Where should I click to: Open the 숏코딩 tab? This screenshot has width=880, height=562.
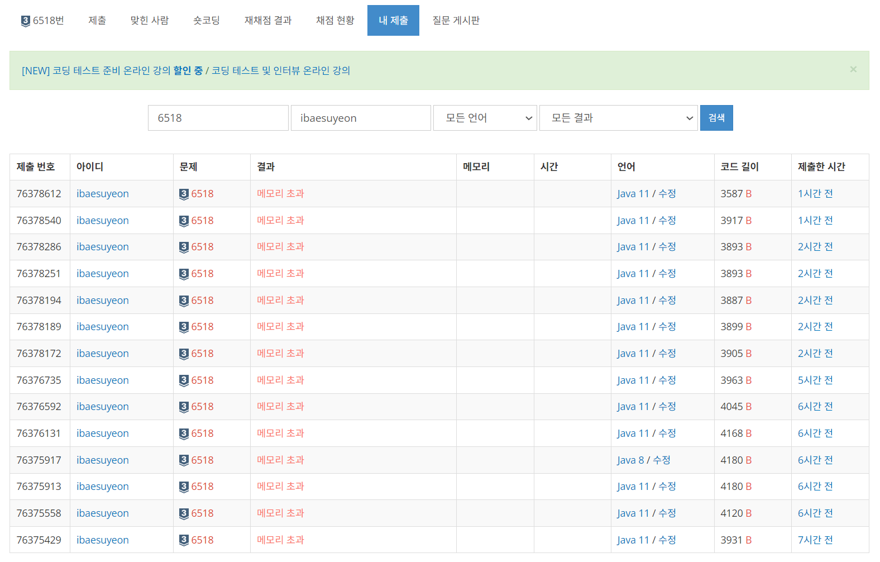click(x=207, y=21)
